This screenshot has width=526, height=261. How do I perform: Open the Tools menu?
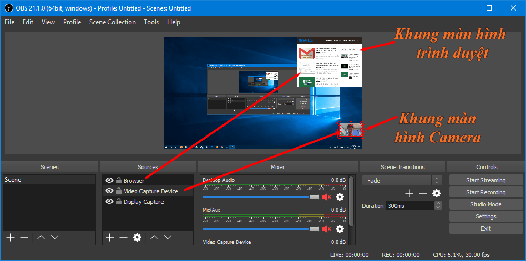(x=151, y=22)
